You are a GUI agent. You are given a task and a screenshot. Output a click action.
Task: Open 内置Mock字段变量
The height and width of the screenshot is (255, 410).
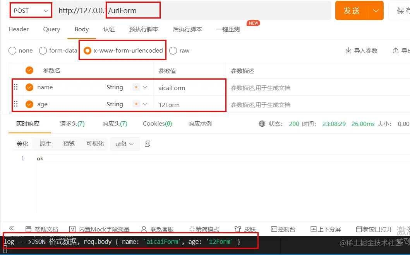(x=99, y=229)
